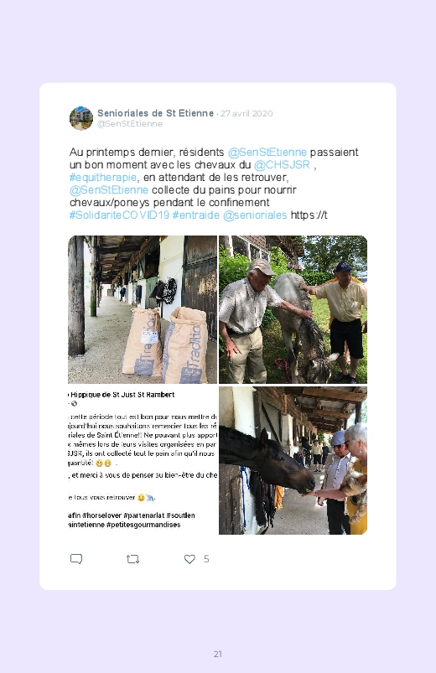Click the @SenStEtienne mention in first line
The height and width of the screenshot is (673, 436).
coord(267,153)
